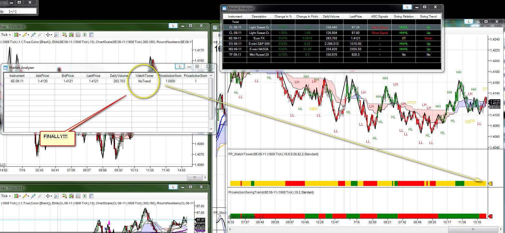The height and width of the screenshot is (233, 505).
Task: Click the horizontal scrollbar thumb below swing chart
Action: [473, 230]
